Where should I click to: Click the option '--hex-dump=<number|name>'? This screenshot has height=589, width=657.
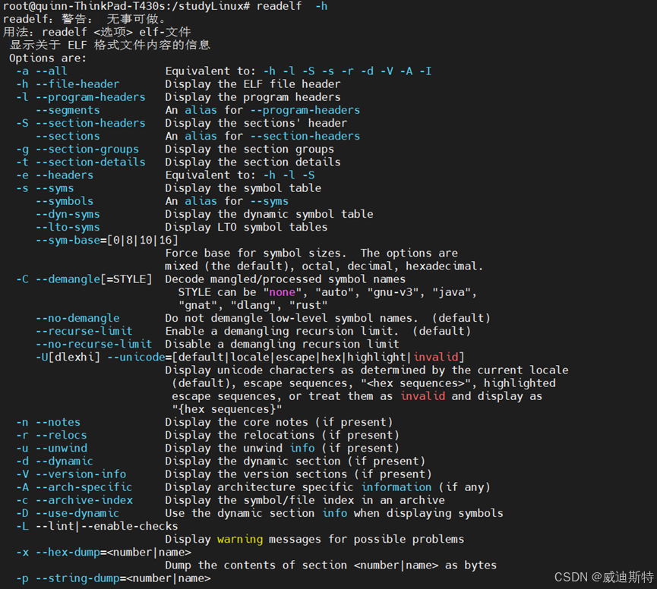click(113, 552)
